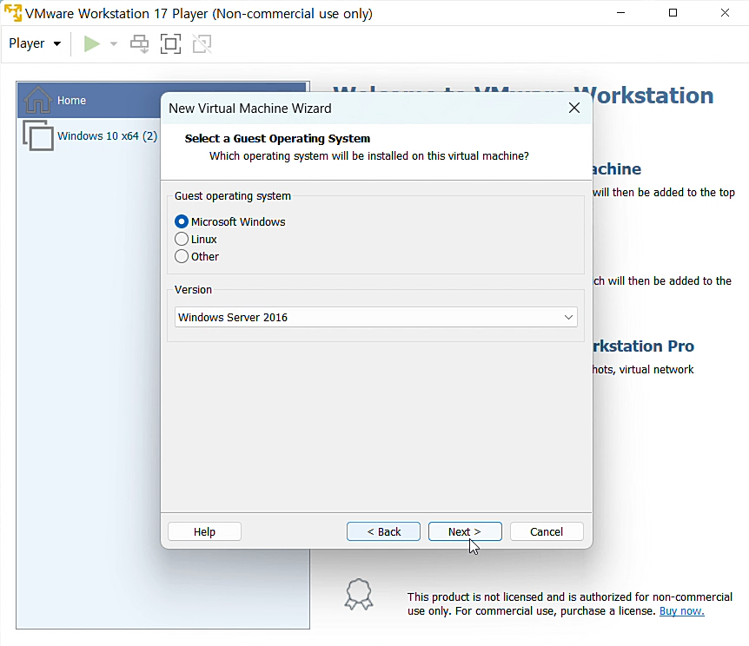Go back with the < Back button
The image size is (749, 646).
pos(383,531)
